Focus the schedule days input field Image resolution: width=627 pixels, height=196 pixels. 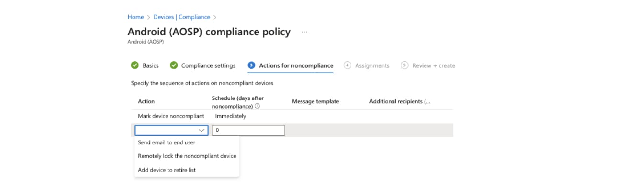[x=248, y=130]
